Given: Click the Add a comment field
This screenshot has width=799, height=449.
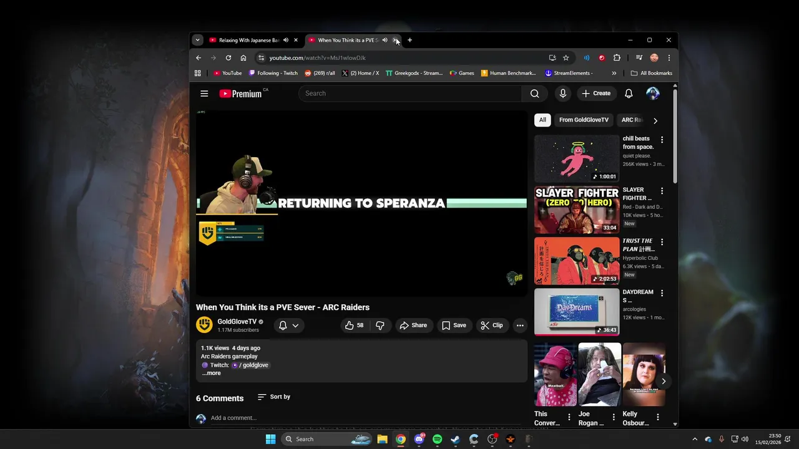Looking at the screenshot, I should (365, 418).
